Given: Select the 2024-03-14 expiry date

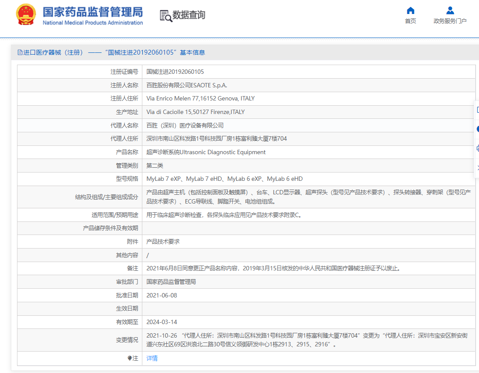Looking at the screenshot, I should [x=162, y=322].
